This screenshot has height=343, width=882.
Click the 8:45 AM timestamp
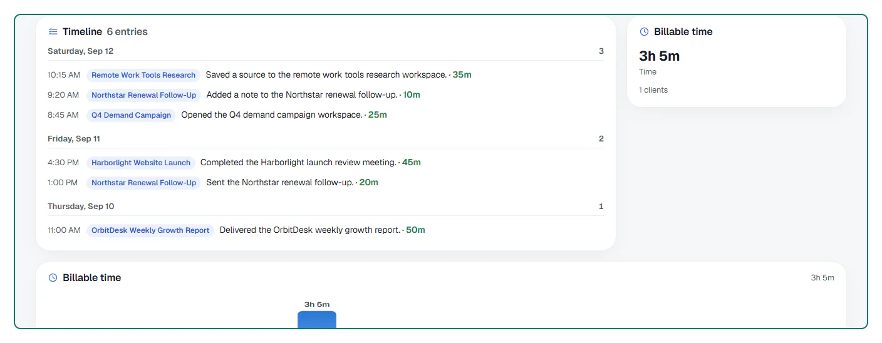click(x=63, y=115)
